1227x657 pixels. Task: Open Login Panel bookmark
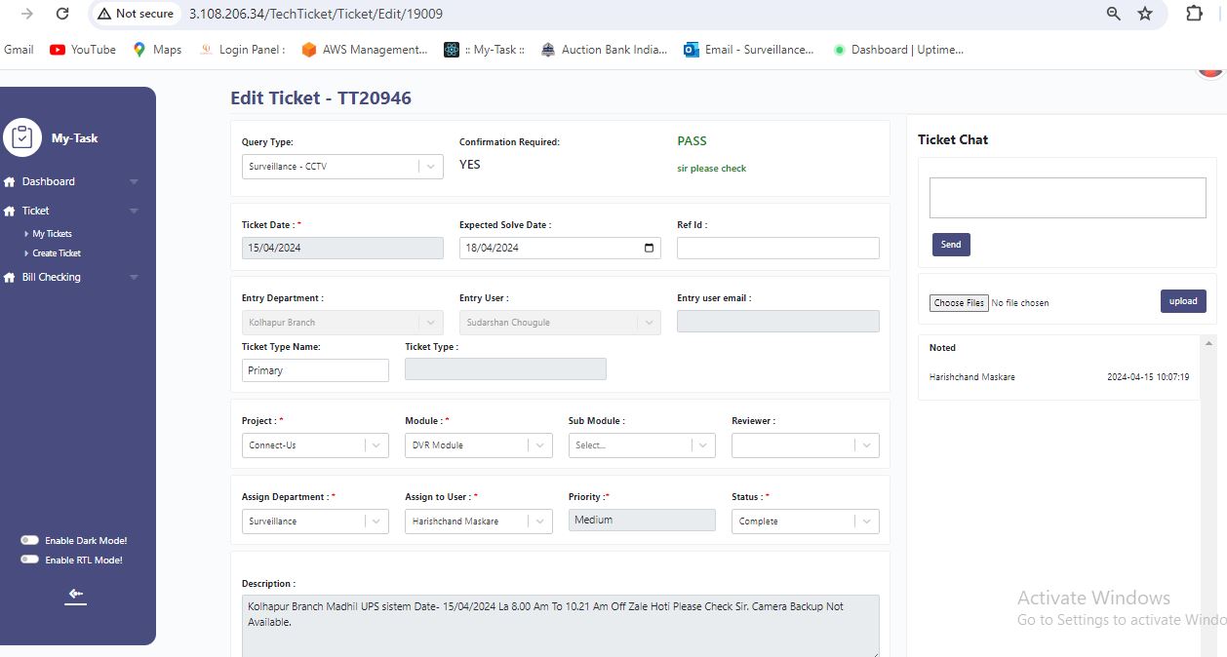pos(242,50)
